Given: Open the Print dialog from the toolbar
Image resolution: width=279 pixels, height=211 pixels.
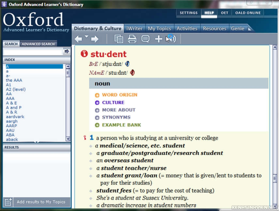Looking at the screenshot, I should pos(132,39).
